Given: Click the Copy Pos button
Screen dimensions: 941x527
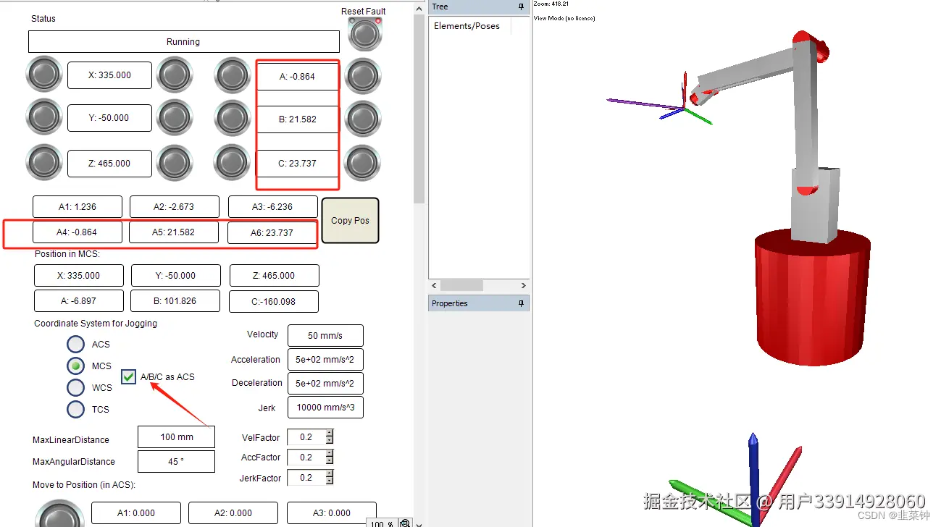Looking at the screenshot, I should [351, 220].
